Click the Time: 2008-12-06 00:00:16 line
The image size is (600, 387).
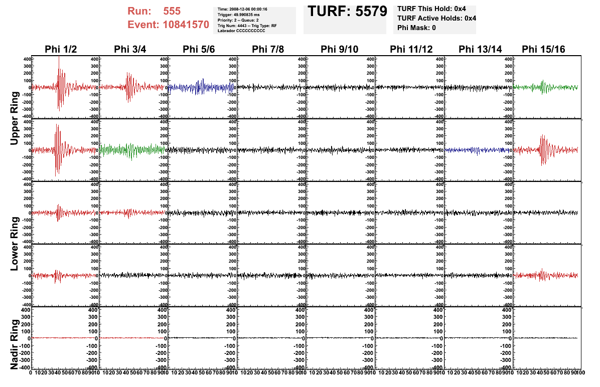click(242, 9)
